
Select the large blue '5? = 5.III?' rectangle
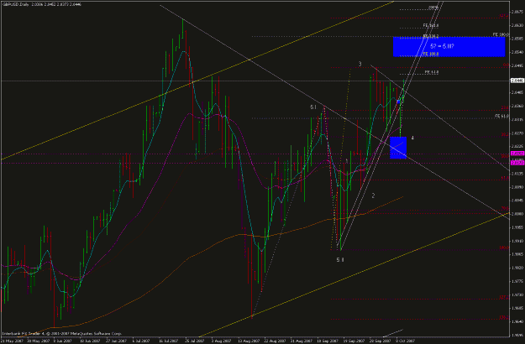[449, 46]
